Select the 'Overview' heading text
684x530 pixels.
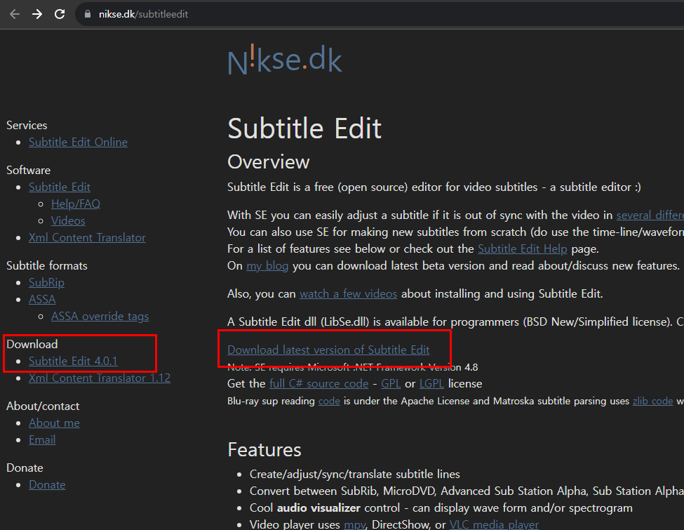(x=268, y=162)
